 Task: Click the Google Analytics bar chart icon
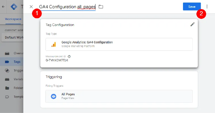(x=54, y=45)
